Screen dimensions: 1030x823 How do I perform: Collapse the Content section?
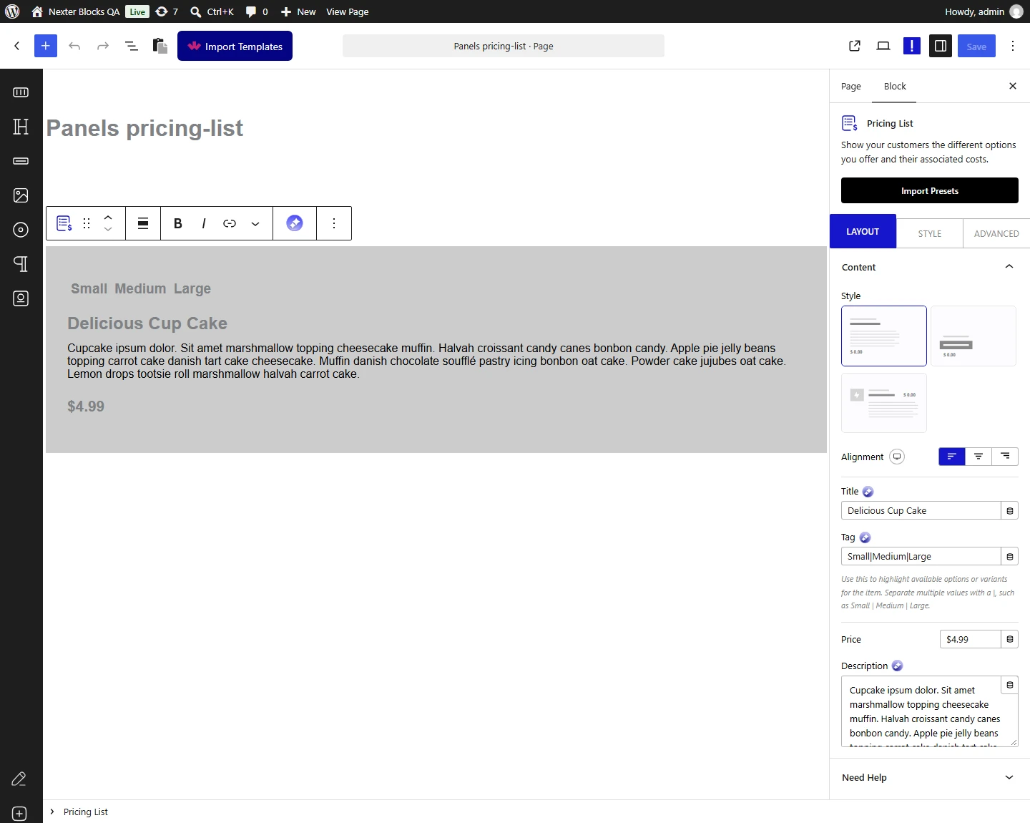pyautogui.click(x=930, y=267)
